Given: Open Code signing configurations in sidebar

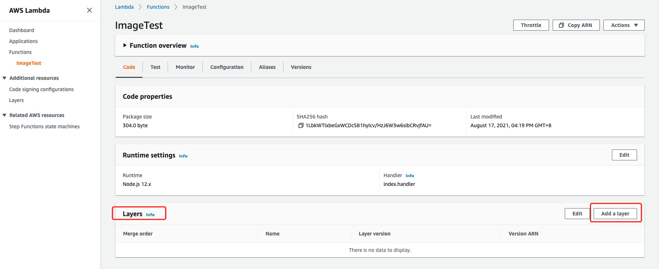Looking at the screenshot, I should coord(41,89).
